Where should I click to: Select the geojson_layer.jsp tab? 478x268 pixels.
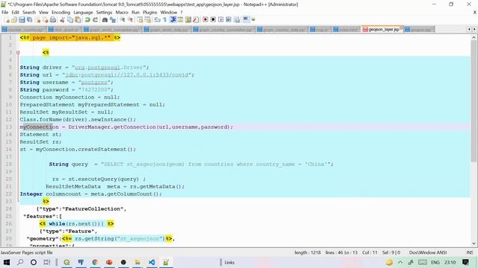pyautogui.click(x=382, y=30)
